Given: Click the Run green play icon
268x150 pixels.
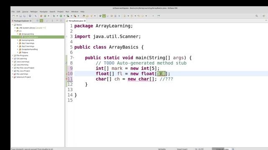Looking at the screenshot, I should pos(61,16).
